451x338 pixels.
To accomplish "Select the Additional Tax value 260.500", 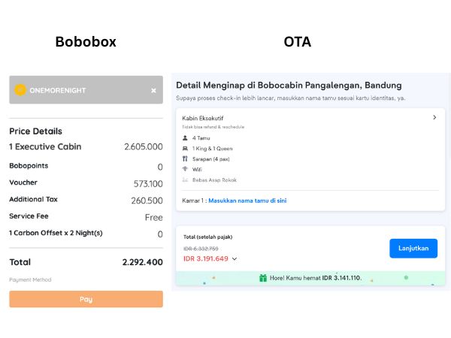I will click(147, 201).
